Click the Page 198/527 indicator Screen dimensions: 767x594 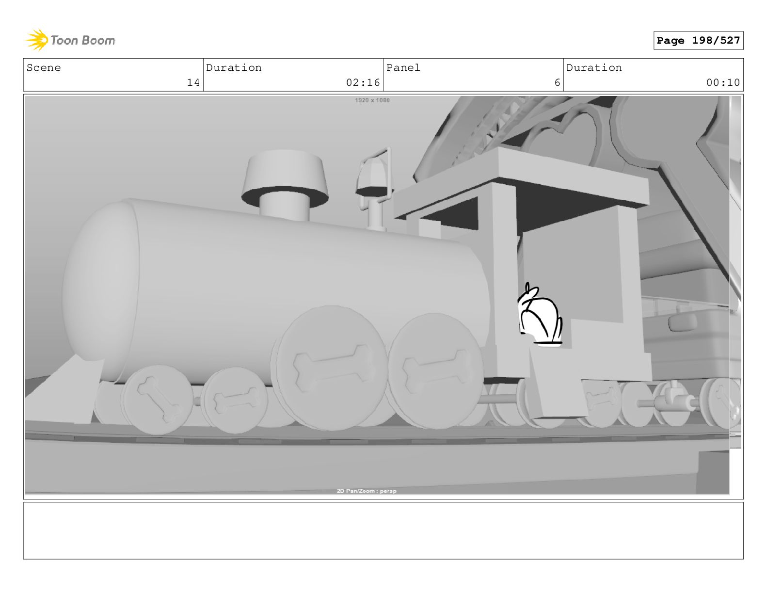click(698, 41)
